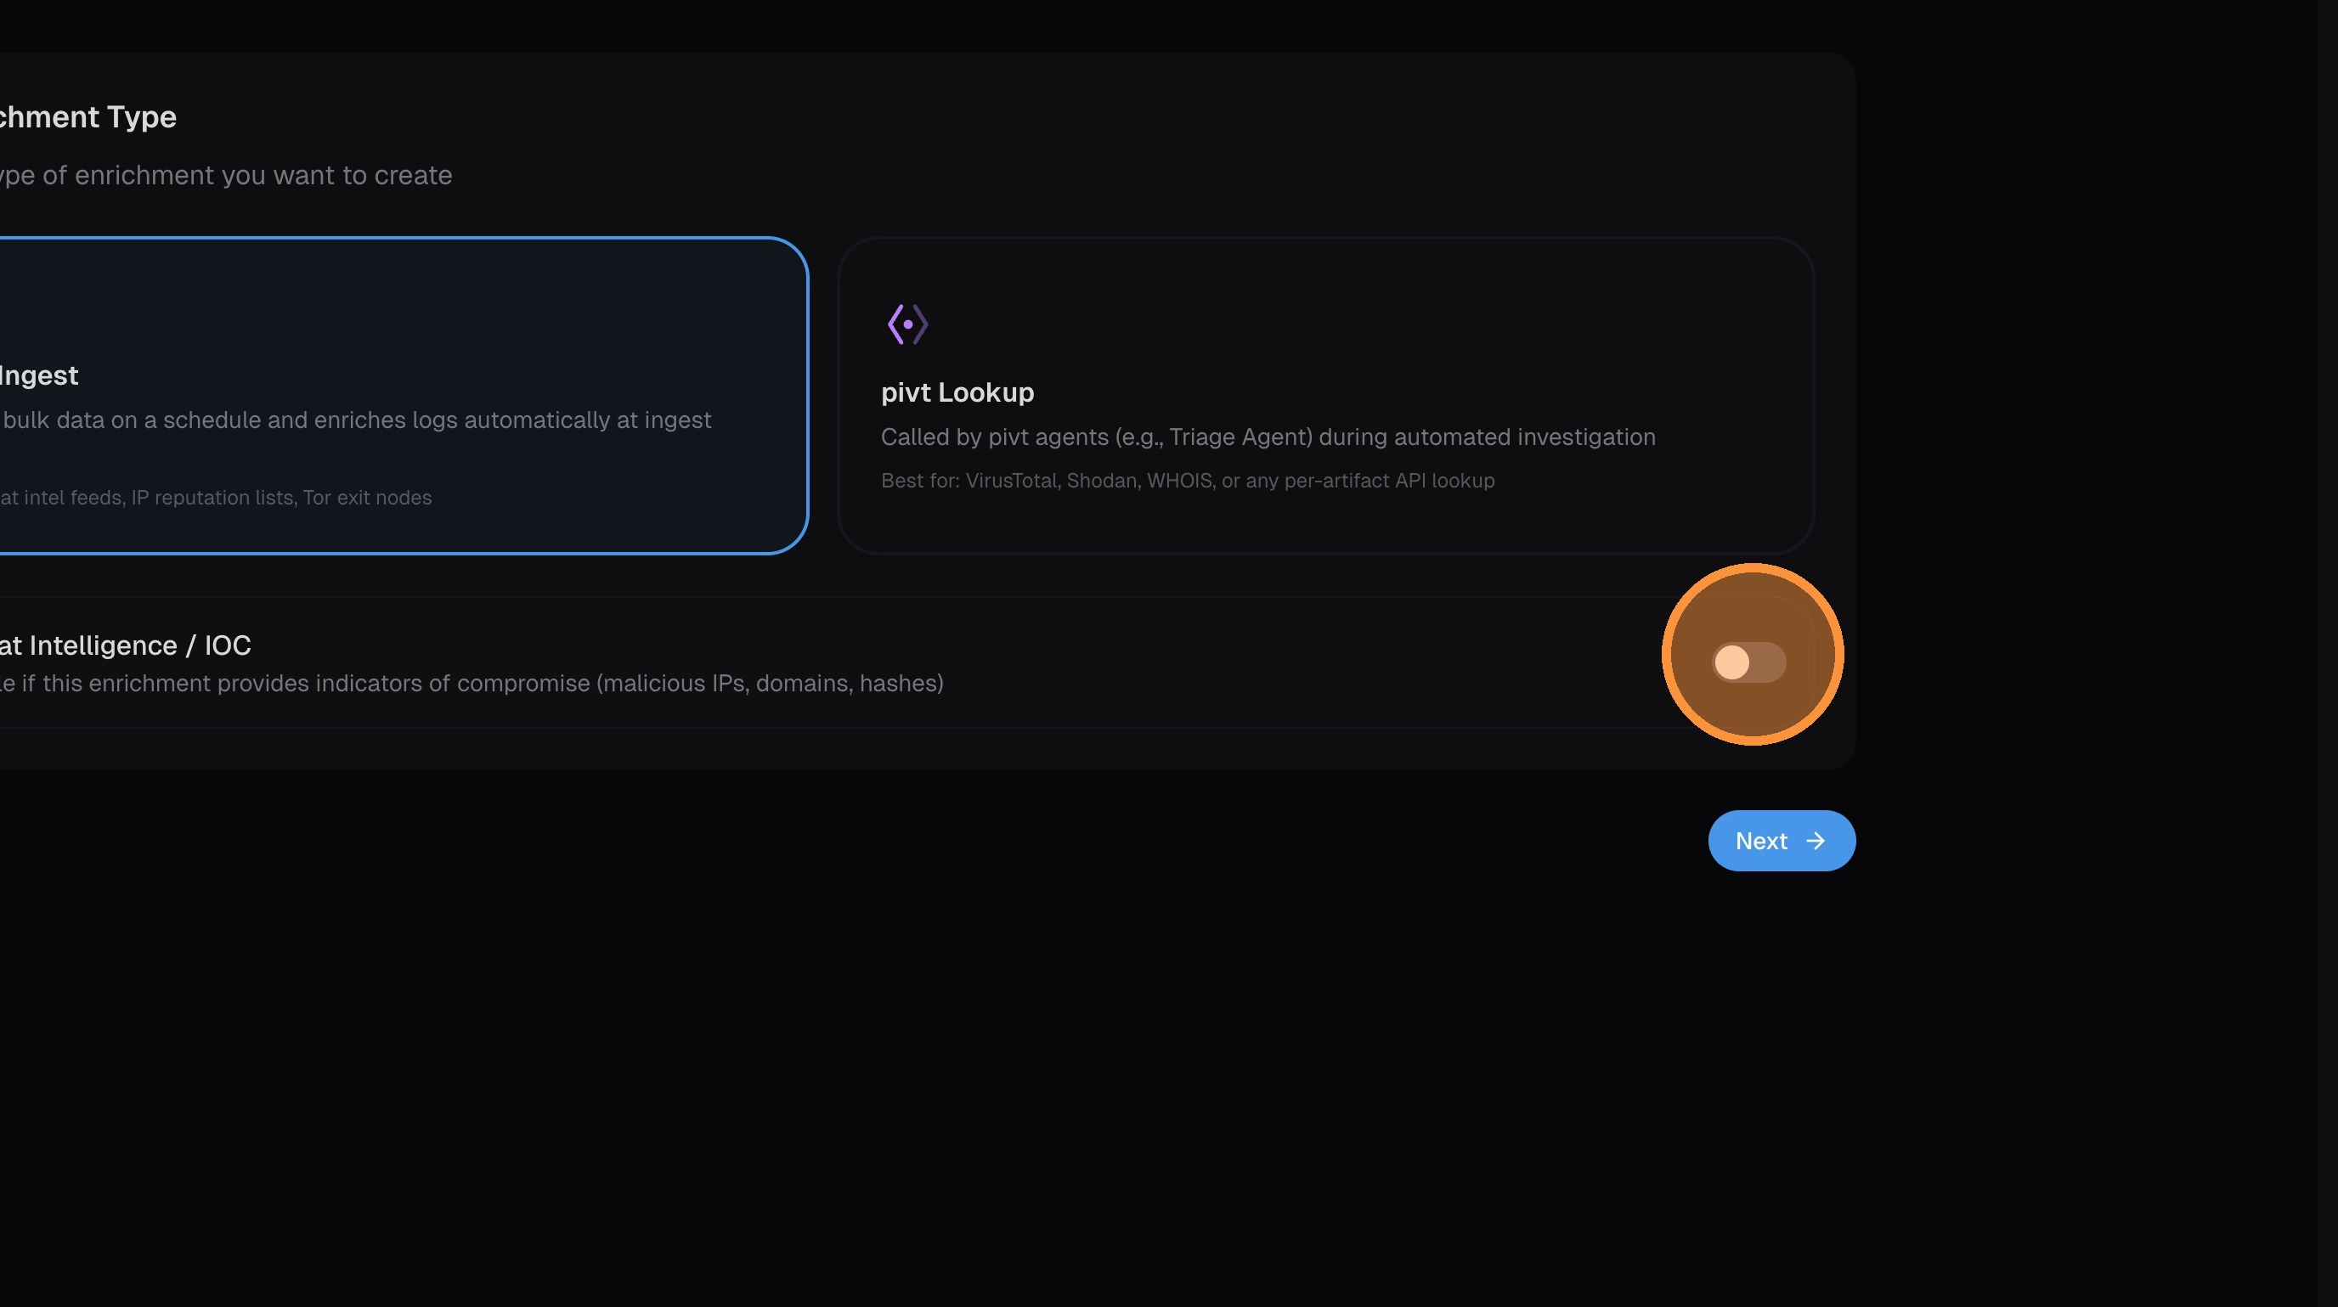Enable the Threat Intelligence / IOC toggle
2338x1307 pixels.
[x=1752, y=662]
